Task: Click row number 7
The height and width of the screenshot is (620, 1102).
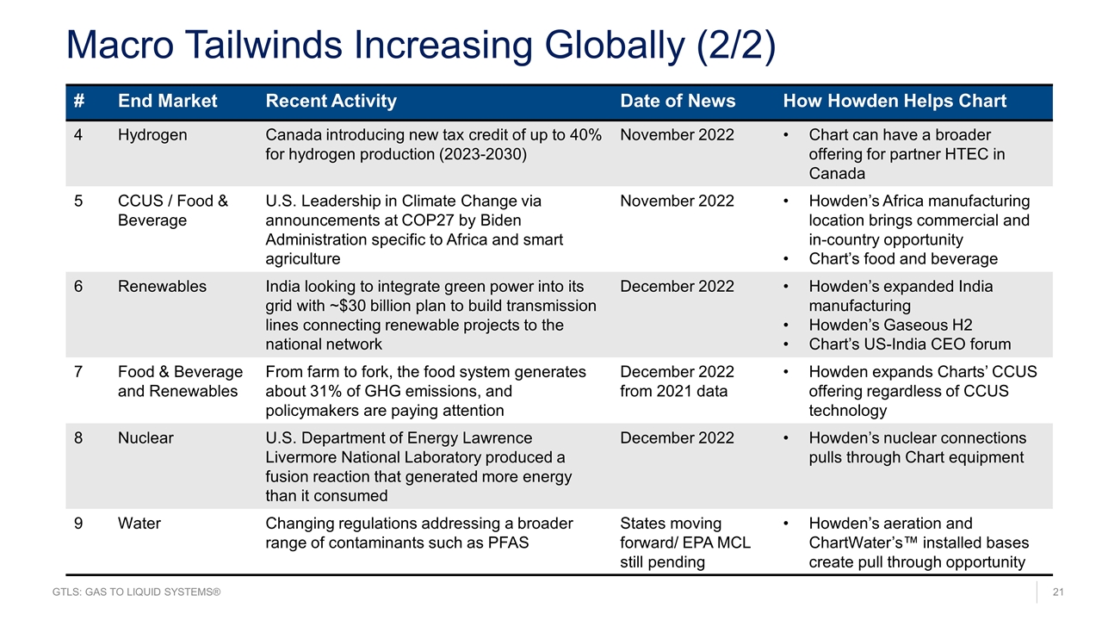Action: pos(78,372)
